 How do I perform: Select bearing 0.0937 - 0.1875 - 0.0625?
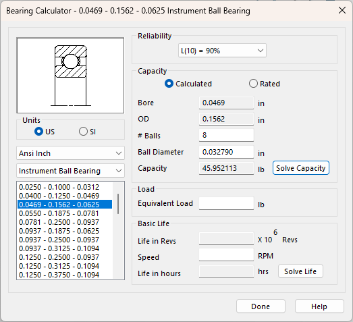[x=65, y=231]
